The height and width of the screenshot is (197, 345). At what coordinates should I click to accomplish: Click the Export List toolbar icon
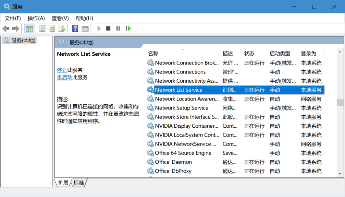(x=62, y=28)
